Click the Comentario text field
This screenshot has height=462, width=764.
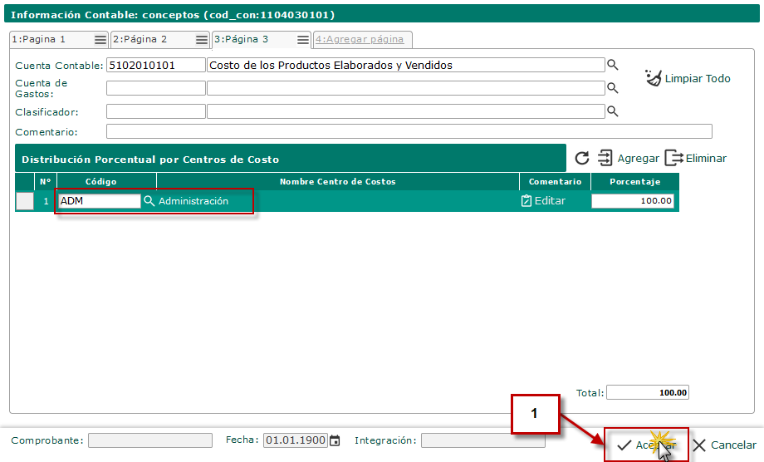pos(409,131)
